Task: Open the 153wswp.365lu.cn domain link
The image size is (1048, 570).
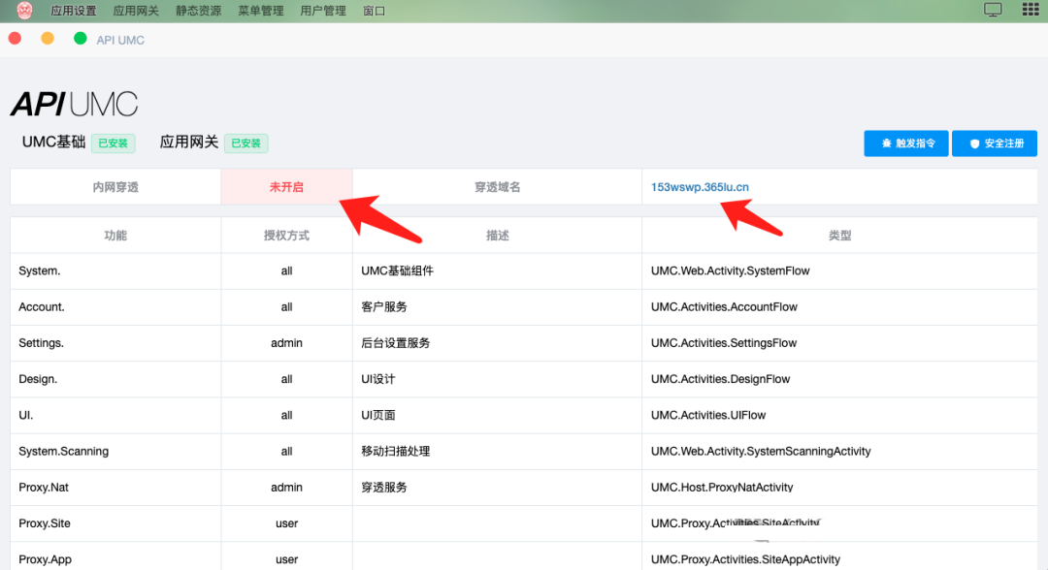Action: [700, 187]
